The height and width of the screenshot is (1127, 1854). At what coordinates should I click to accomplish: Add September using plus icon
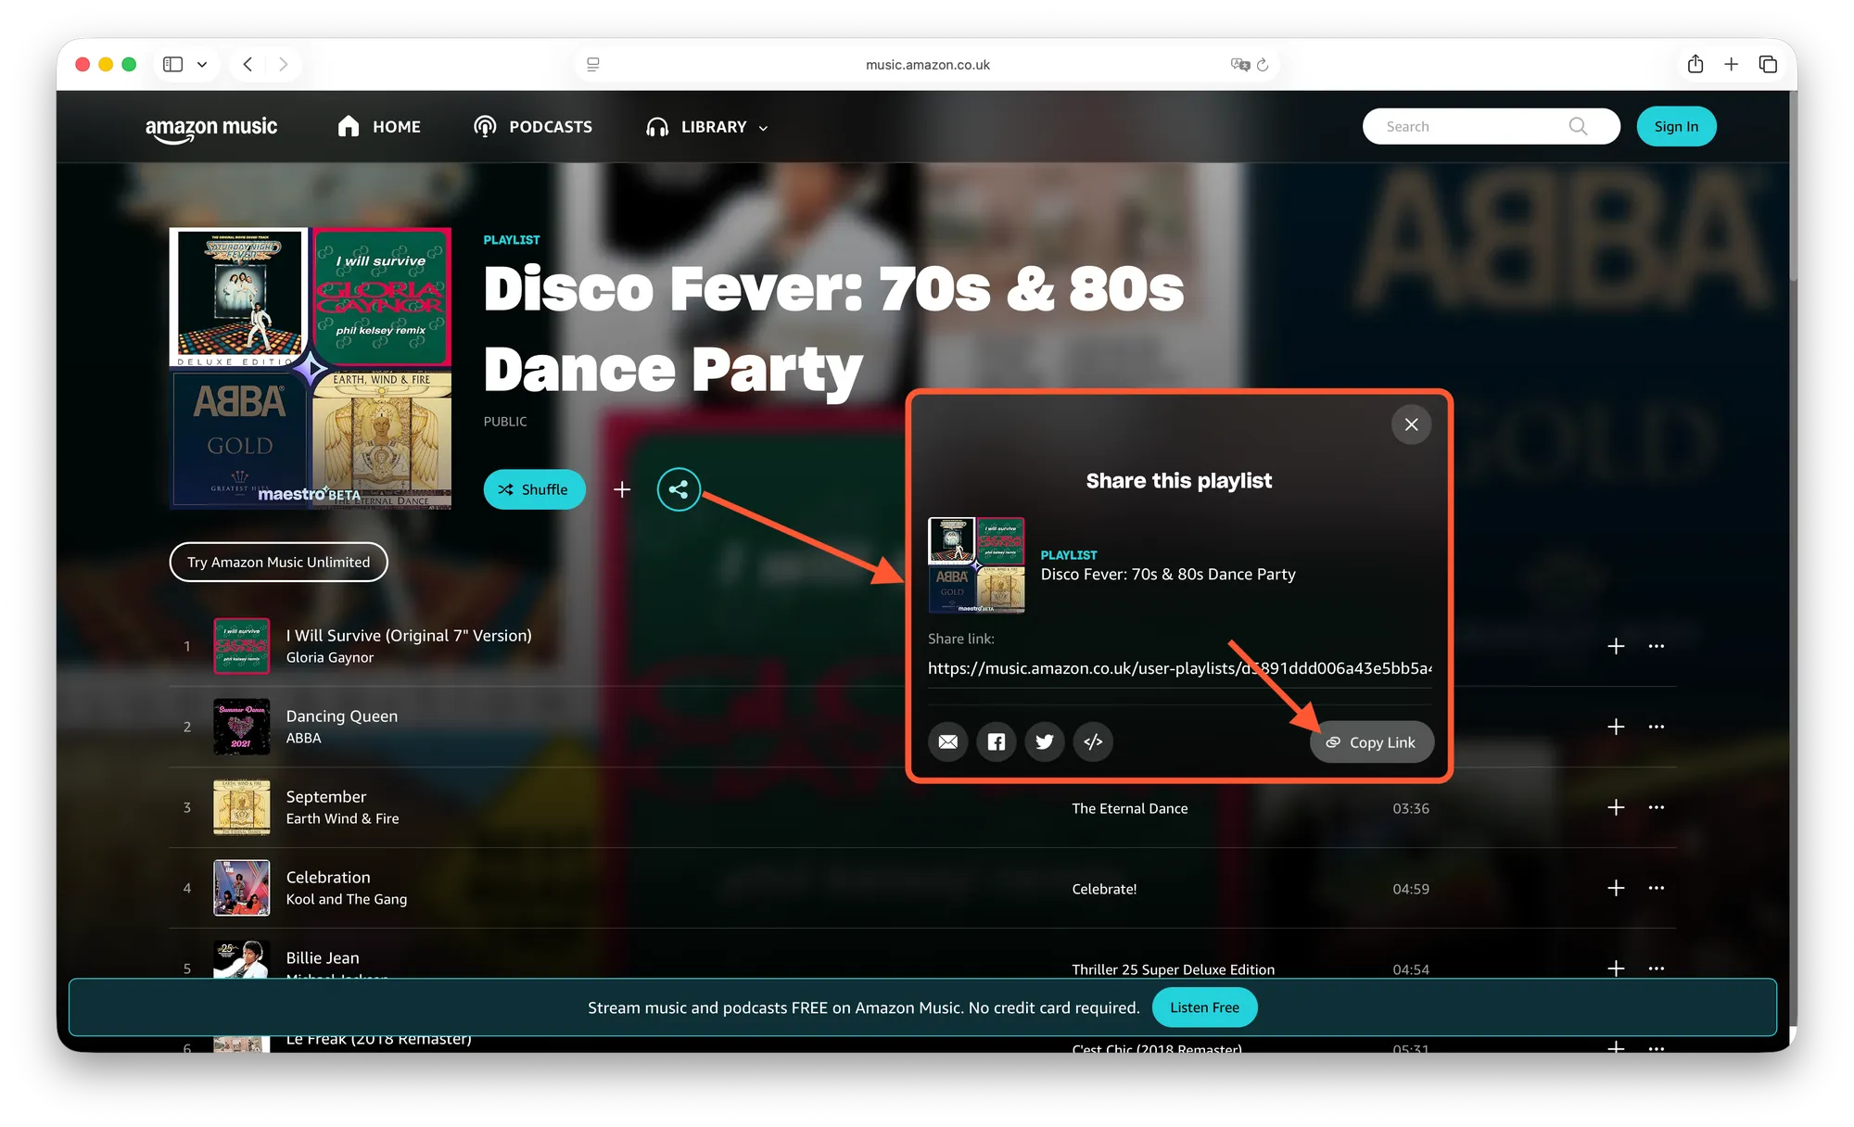[1616, 807]
